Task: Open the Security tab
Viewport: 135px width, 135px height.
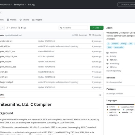Action: [x=25, y=20]
